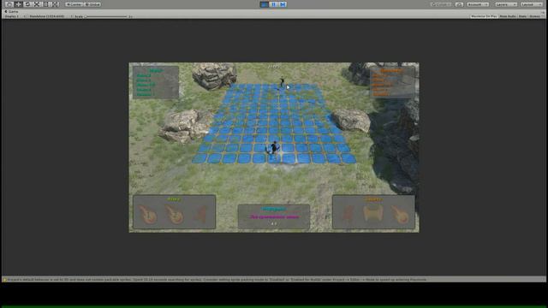The width and height of the screenshot is (548, 308).
Task: Toggle Mute Audio
Action: coord(508,16)
